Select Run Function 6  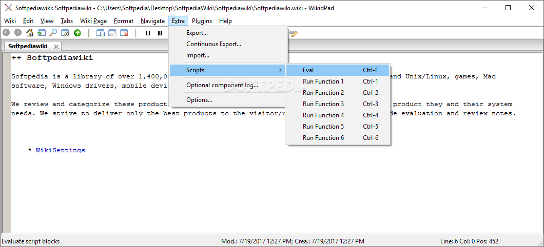338,137
